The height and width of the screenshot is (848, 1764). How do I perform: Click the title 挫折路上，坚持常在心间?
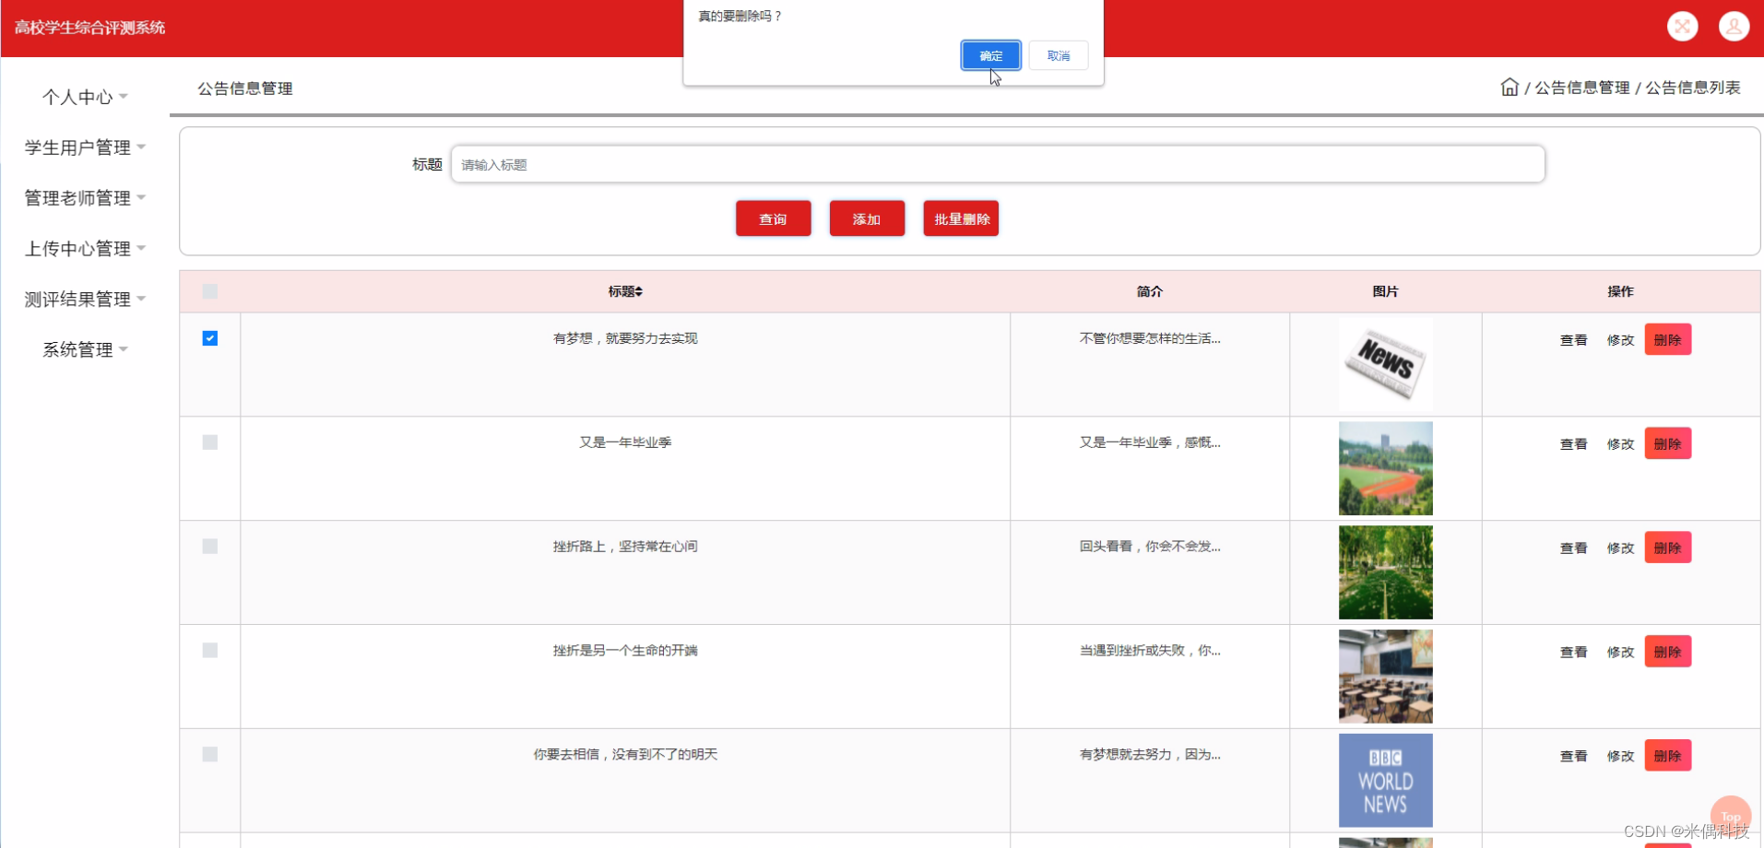(625, 547)
